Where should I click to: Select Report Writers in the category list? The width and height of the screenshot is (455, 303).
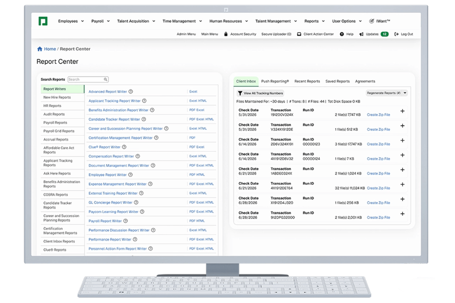tap(62, 89)
